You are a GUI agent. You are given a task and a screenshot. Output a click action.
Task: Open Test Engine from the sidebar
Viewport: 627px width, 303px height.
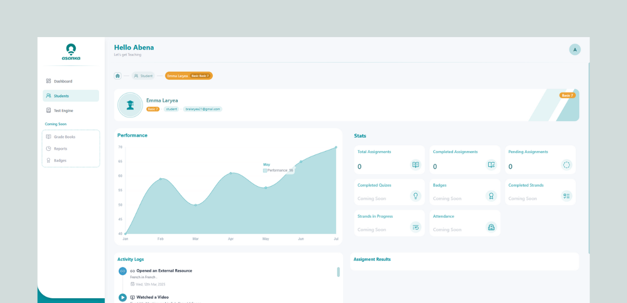pyautogui.click(x=63, y=110)
